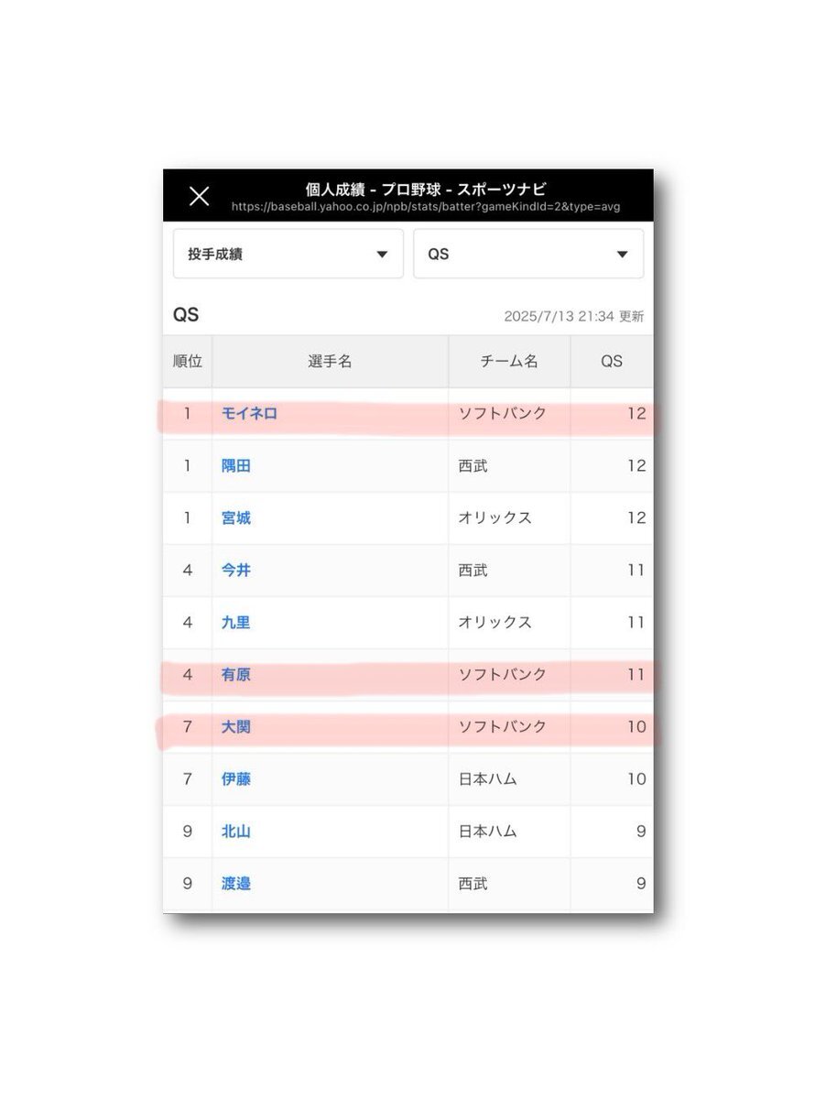This screenshot has height=1099, width=815.
Task: Open the 投手成績 dropdown
Action: pos(288,254)
